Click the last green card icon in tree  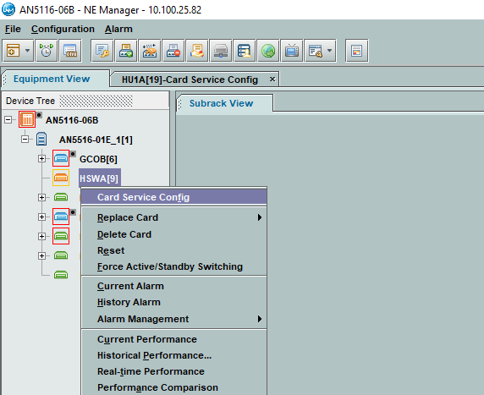61,274
